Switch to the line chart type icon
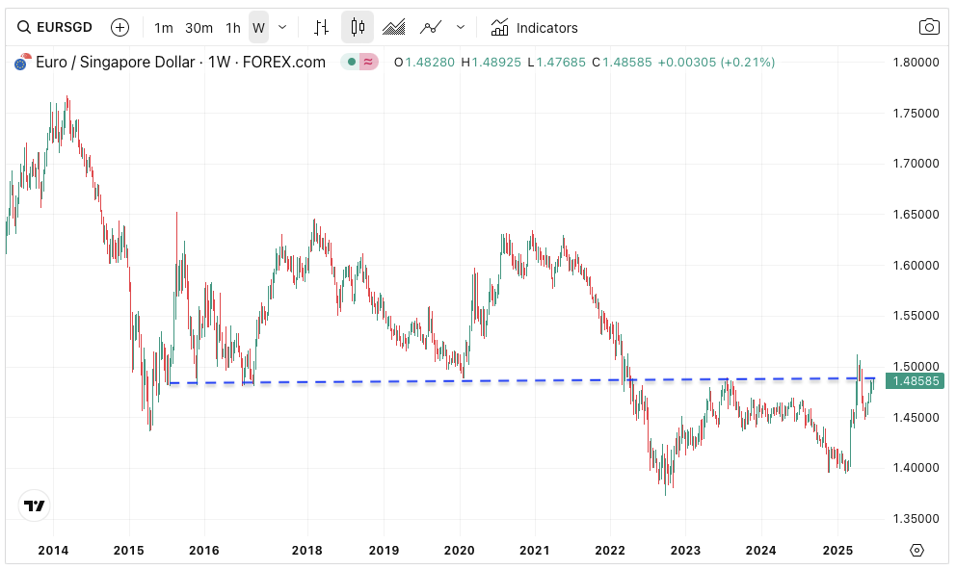This screenshot has width=956, height=570. (431, 27)
